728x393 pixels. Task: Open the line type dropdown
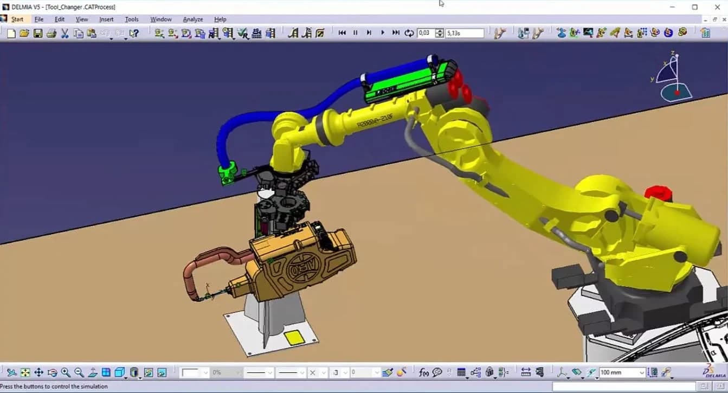[302, 373]
